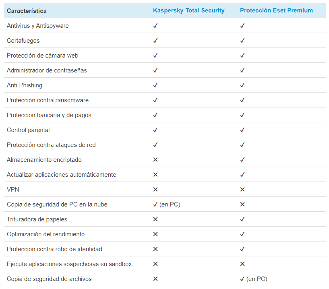Click the Protección contra ransomware row label
Screen dimensions: 329x289
click(x=48, y=100)
